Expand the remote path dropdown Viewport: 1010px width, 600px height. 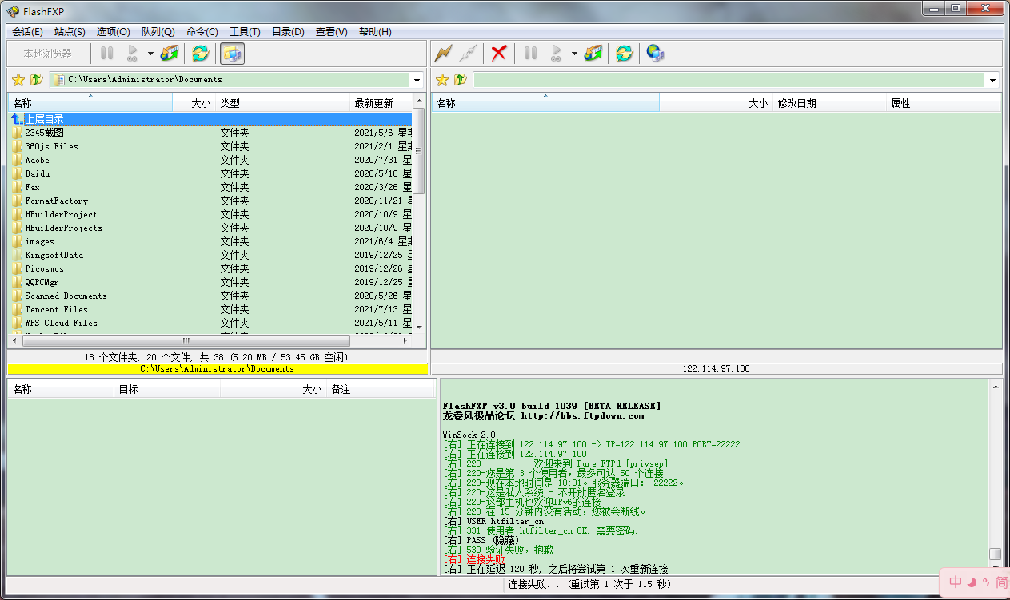992,80
